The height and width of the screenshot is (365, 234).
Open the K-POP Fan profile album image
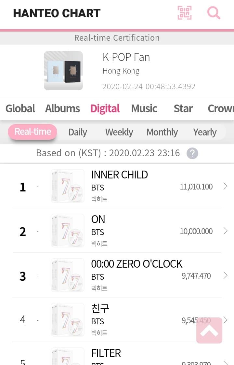tap(63, 70)
